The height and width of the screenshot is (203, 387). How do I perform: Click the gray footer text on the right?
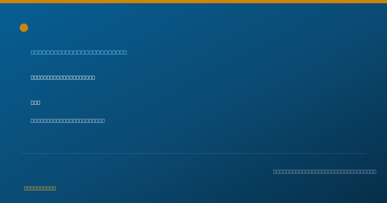tap(325, 171)
